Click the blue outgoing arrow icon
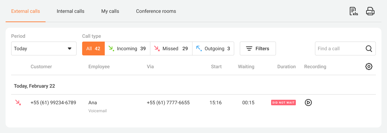This screenshot has width=387, height=133. point(199,48)
